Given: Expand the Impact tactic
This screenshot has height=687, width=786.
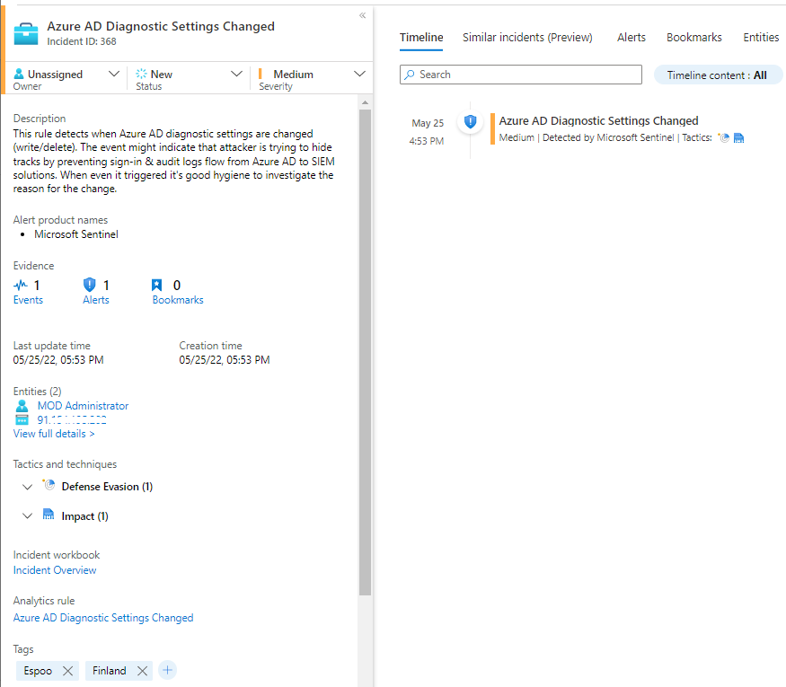Looking at the screenshot, I should click(26, 516).
